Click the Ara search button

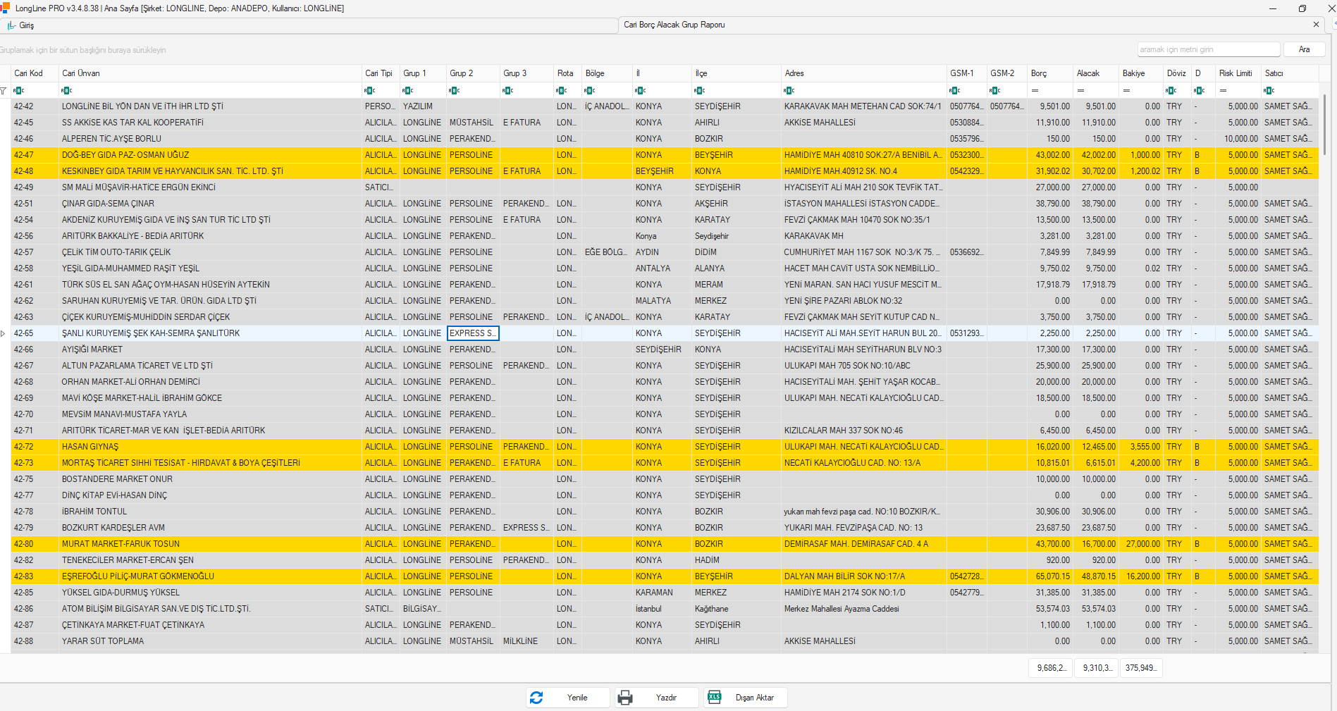pyautogui.click(x=1304, y=49)
